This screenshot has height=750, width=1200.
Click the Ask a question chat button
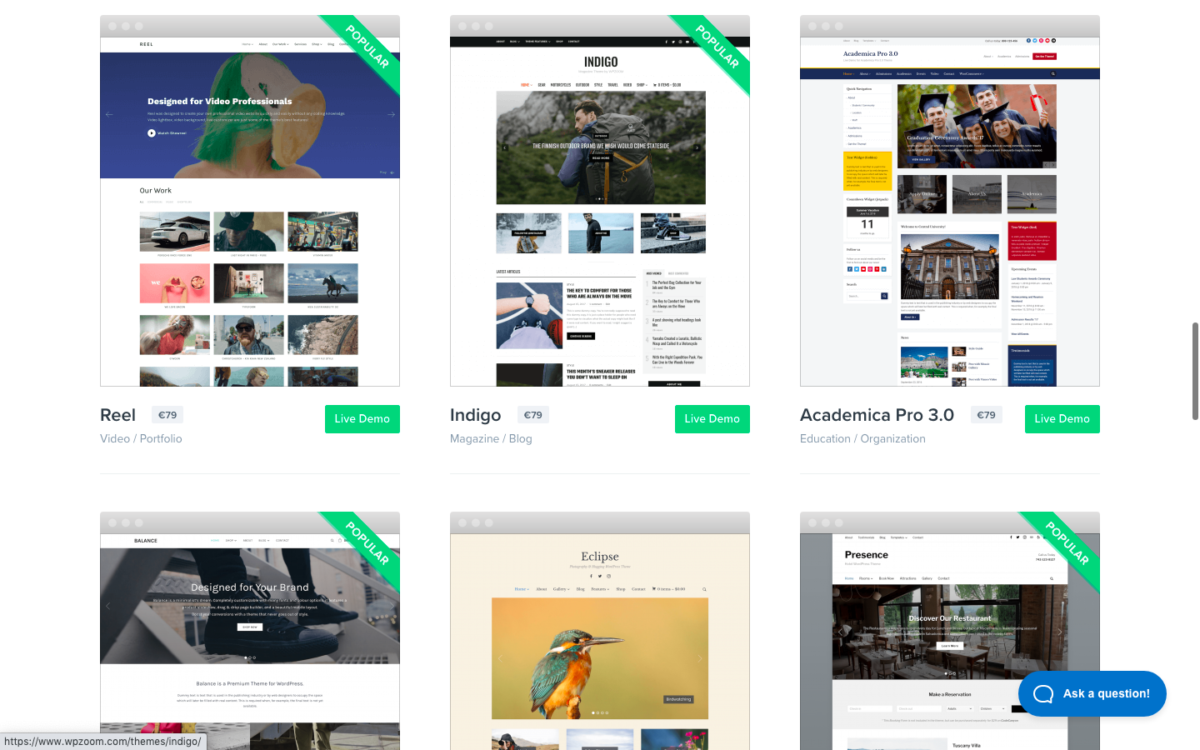click(x=1092, y=693)
